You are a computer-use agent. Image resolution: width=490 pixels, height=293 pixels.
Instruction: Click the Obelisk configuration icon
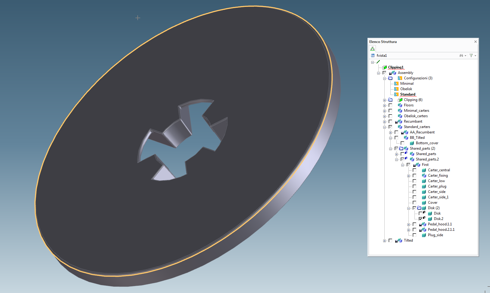396,89
